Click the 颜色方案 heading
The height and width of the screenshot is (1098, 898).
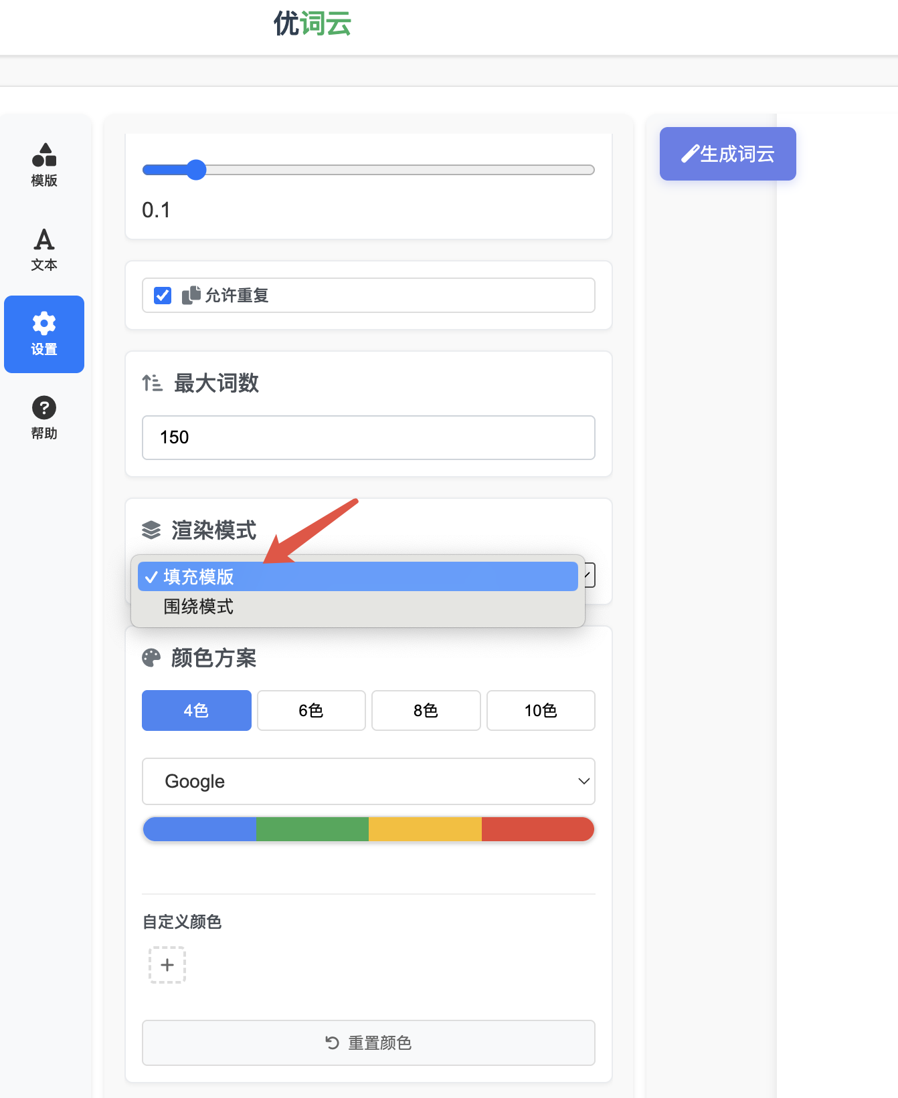pos(213,658)
